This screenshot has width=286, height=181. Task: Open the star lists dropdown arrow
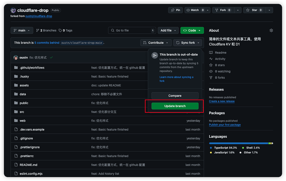click(x=270, y=10)
